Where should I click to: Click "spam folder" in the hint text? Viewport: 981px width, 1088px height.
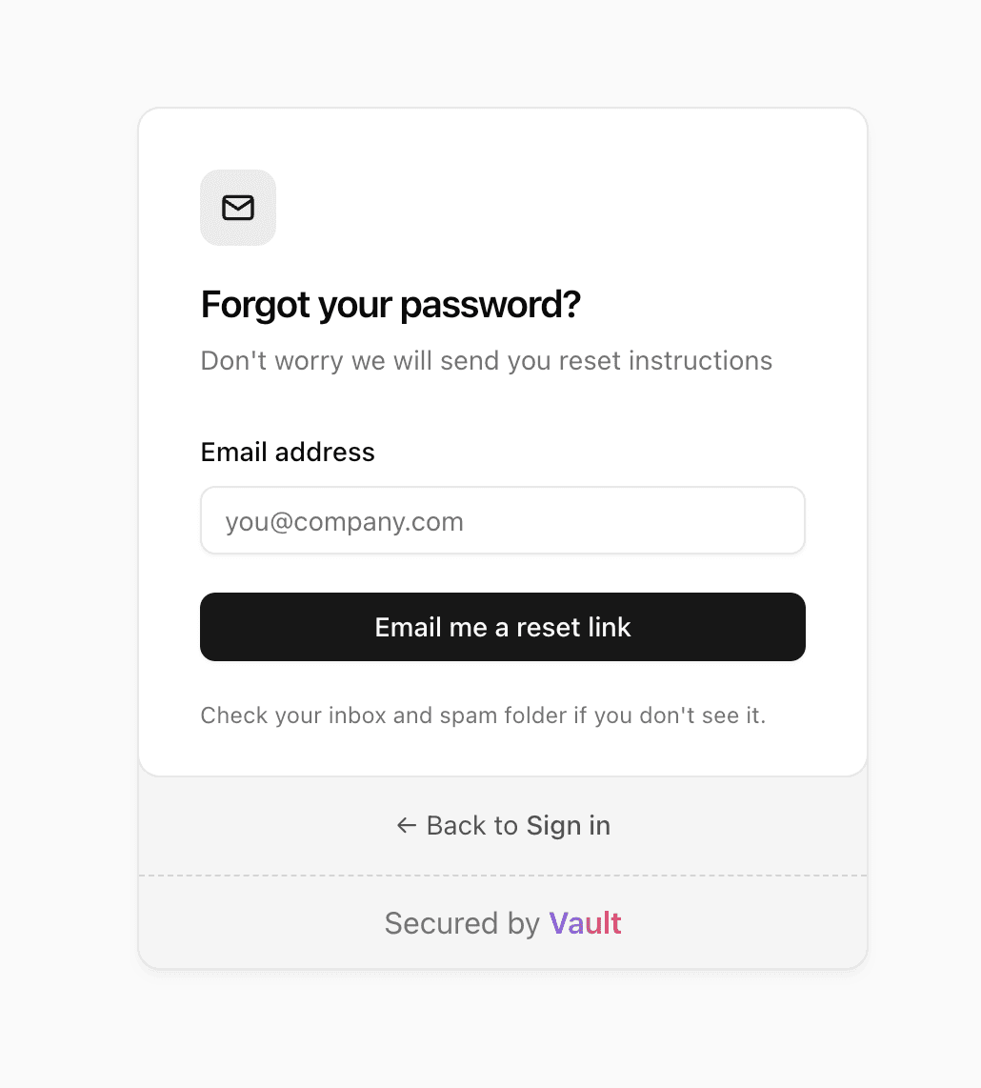pyautogui.click(x=503, y=715)
